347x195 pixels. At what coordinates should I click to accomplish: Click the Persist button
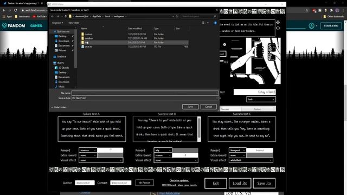pos(145,183)
